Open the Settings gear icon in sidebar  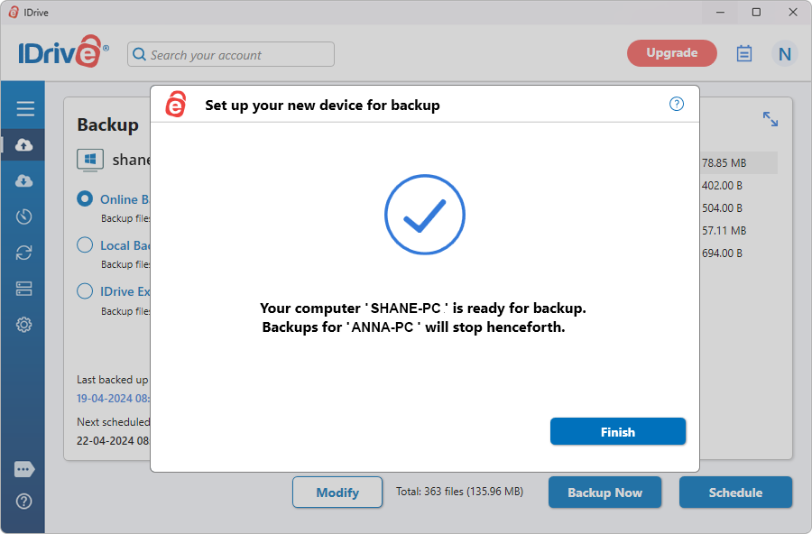coord(24,325)
